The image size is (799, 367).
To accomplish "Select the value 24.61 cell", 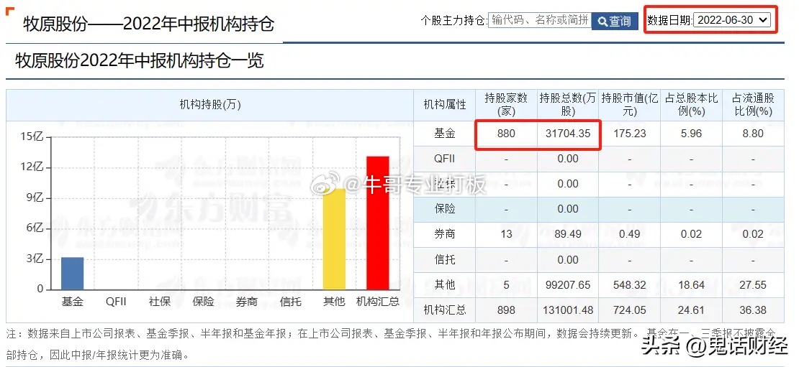I will (x=691, y=310).
